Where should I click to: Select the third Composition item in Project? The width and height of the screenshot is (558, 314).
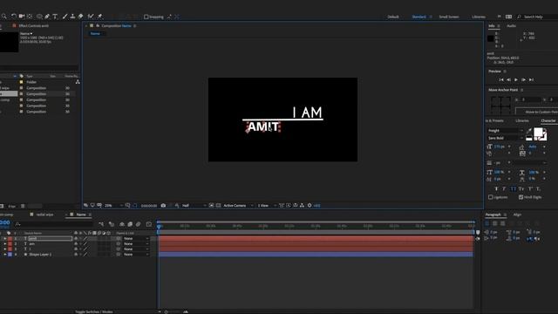(36, 99)
